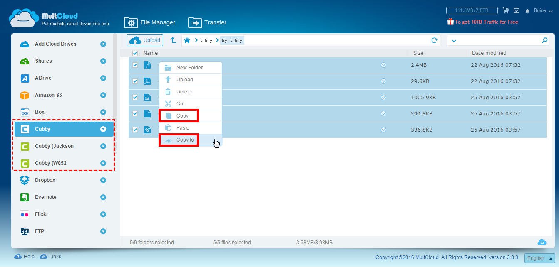Viewport: 559px width, 267px height.
Task: Choose Cut from the context menu
Action: pyautogui.click(x=191, y=104)
